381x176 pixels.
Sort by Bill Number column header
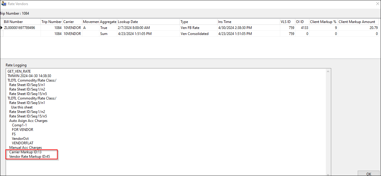[22, 22]
